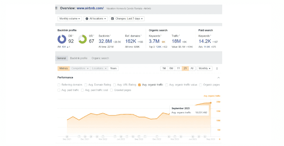Expand the Locations dropdown in chart toolbar
The width and height of the screenshot is (284, 146).
(99, 69)
